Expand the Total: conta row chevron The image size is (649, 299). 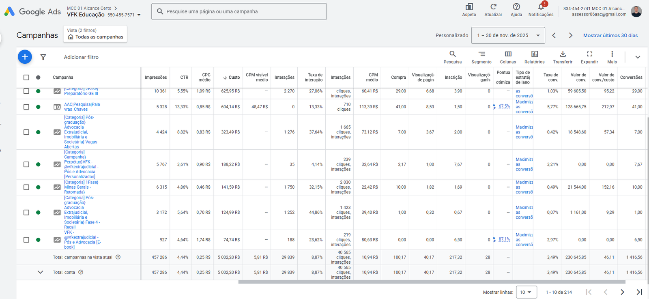point(40,272)
